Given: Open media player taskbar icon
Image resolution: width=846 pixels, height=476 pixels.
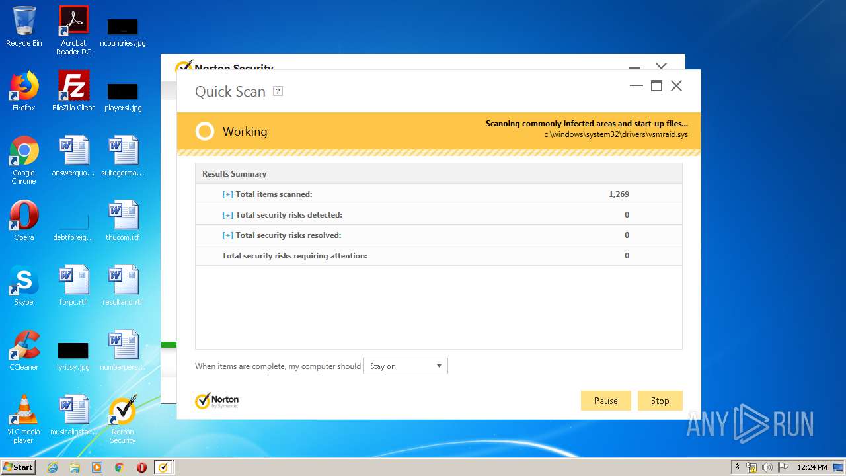Looking at the screenshot, I should 97,467.
